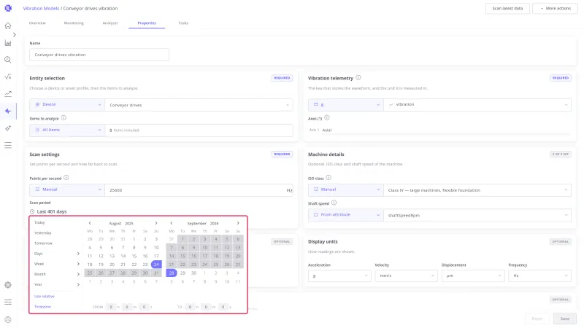Image resolution: width=584 pixels, height=328 pixels.
Task: Open the gear settings icon in sidebar
Action: click(x=8, y=285)
